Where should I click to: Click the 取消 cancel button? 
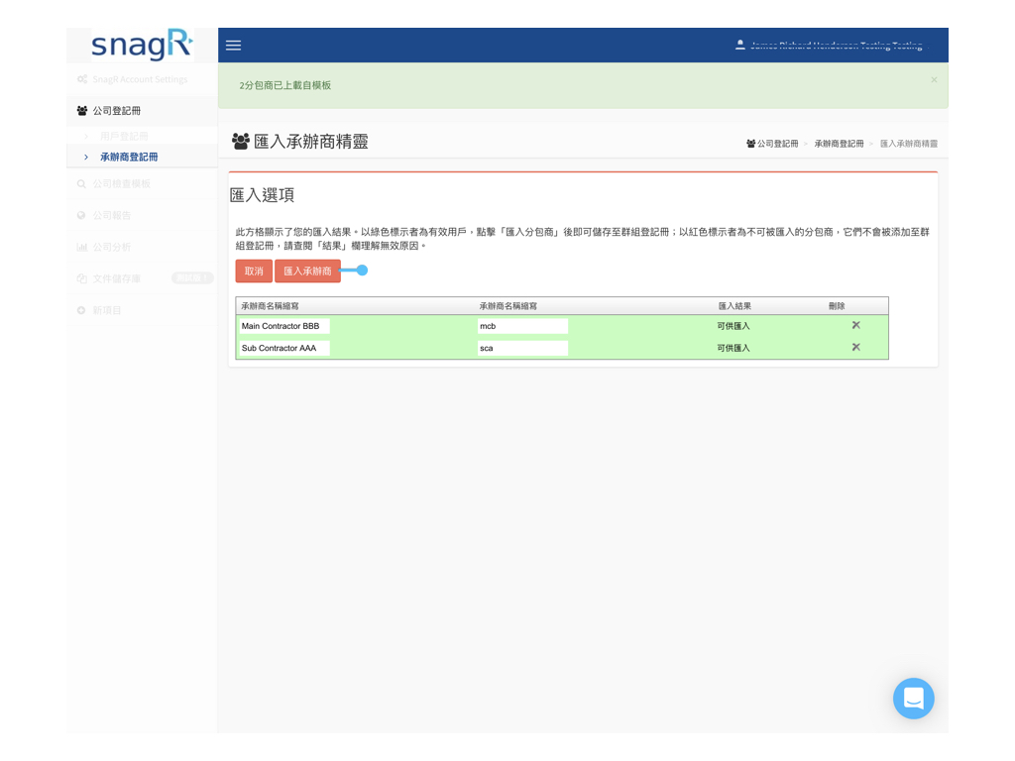[254, 272]
